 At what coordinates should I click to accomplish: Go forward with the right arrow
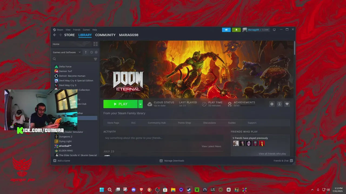pos(60,35)
